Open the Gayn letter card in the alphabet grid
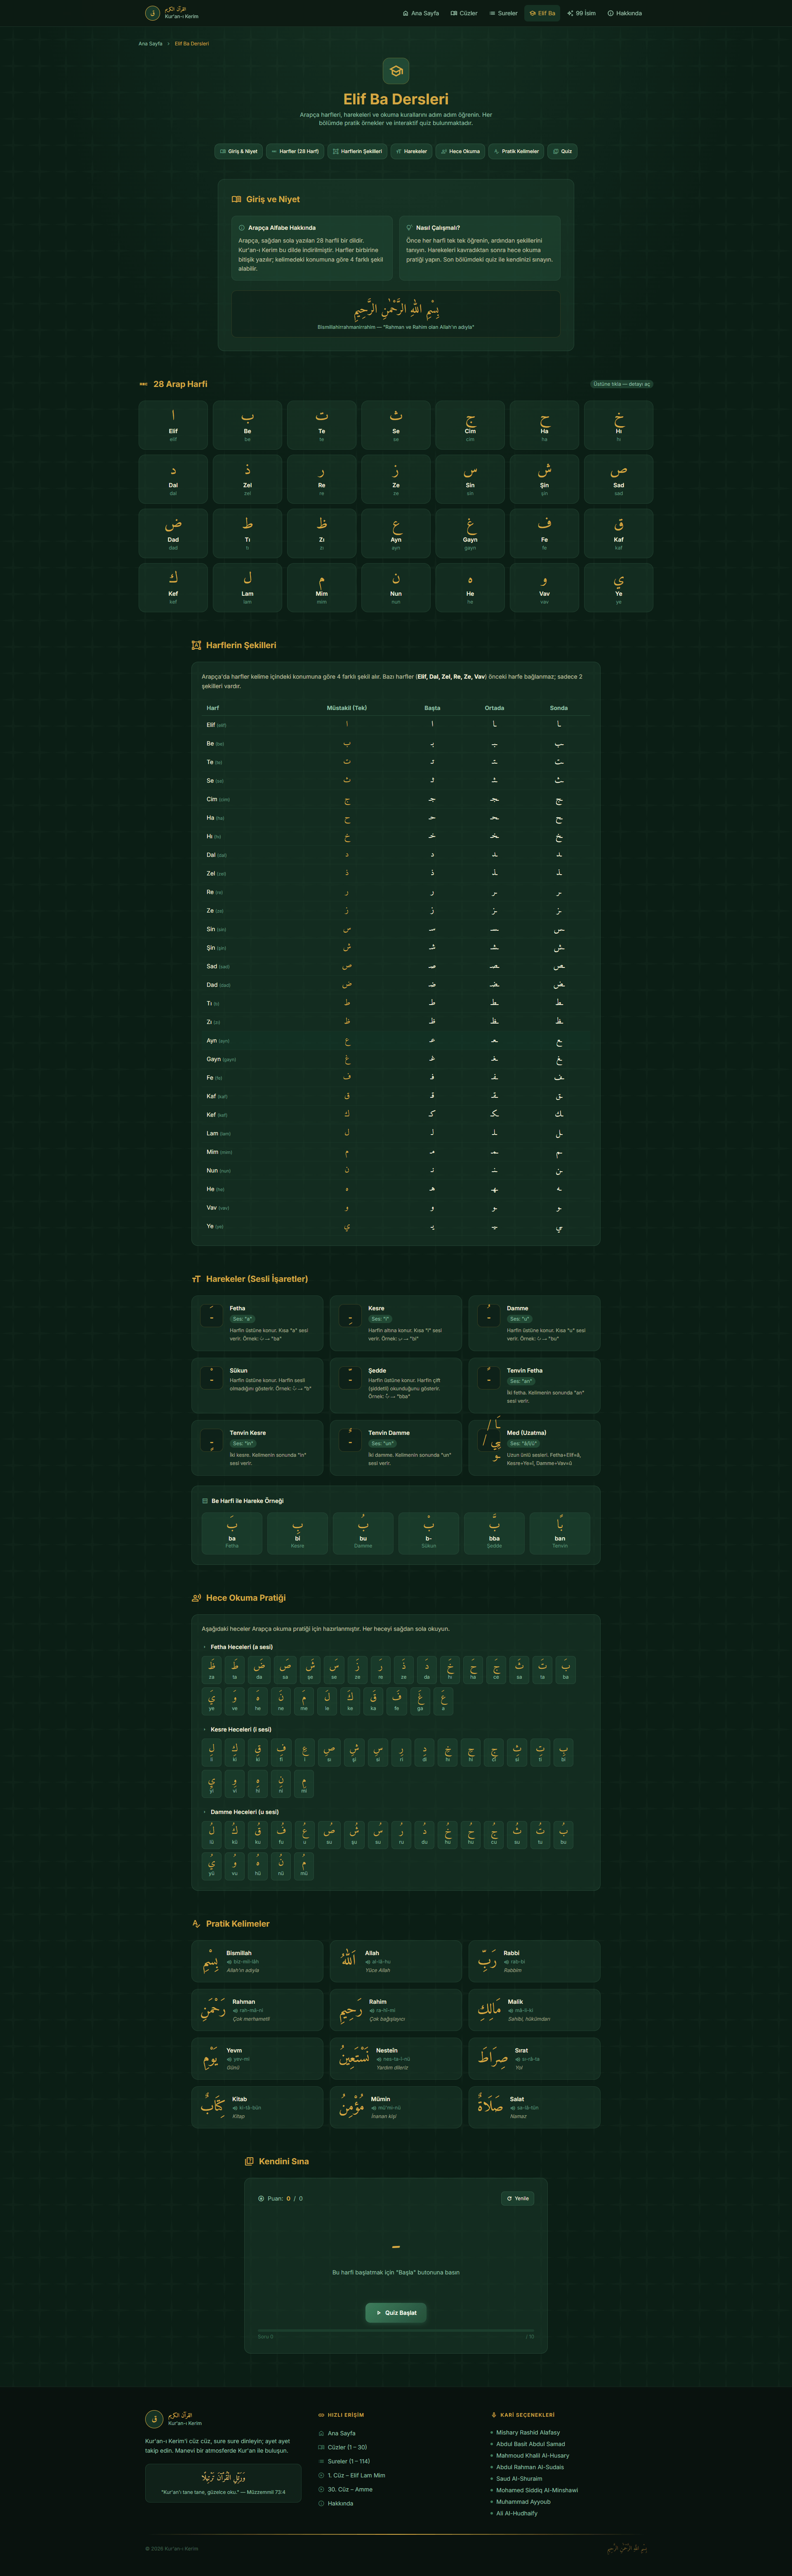This screenshot has height=2576, width=792. pos(470,532)
